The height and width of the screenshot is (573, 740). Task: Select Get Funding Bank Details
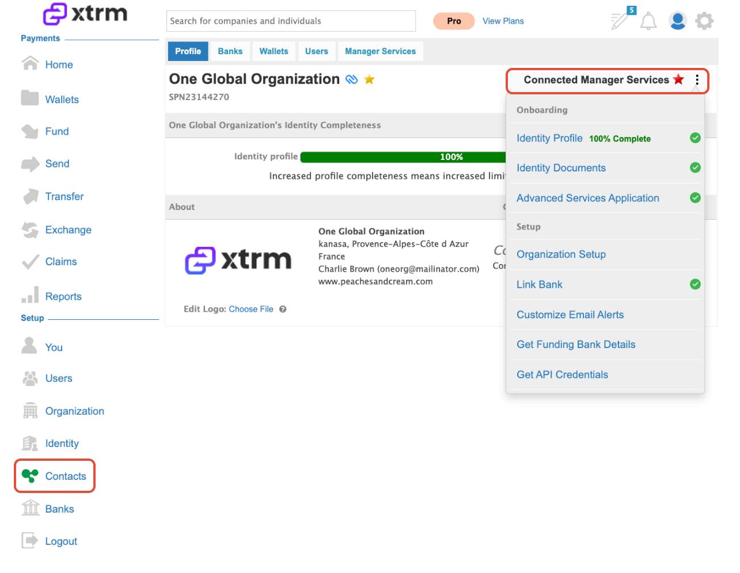tap(576, 345)
